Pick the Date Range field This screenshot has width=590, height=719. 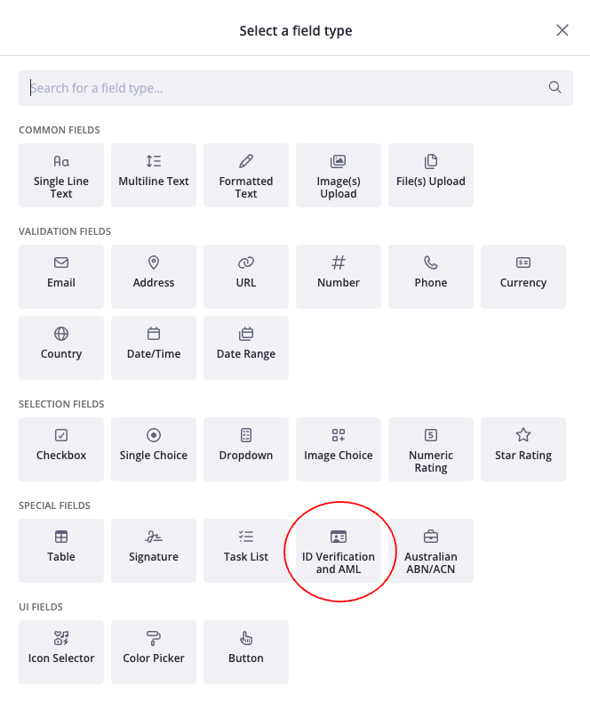[246, 348]
